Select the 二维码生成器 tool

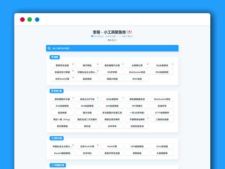[x=162, y=119]
